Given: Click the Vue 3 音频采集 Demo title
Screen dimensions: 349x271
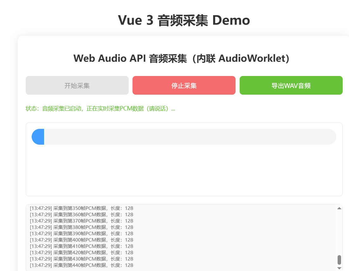Looking at the screenshot, I should click(x=184, y=20).
